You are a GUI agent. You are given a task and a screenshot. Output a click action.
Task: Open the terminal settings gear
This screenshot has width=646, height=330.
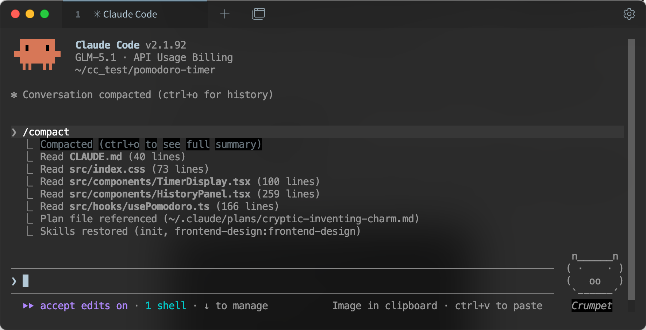629,14
